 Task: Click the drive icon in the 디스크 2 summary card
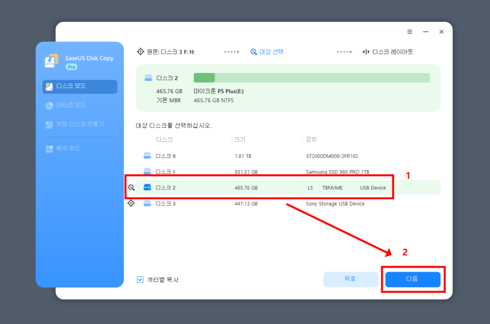(x=148, y=78)
